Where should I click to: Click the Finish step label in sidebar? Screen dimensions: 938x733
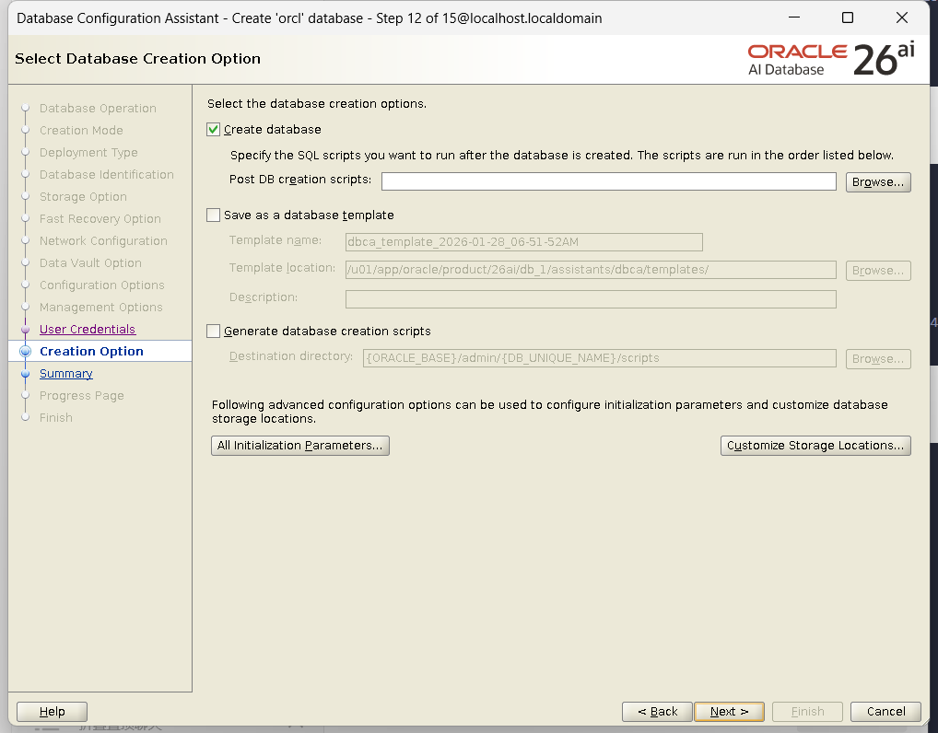click(x=55, y=418)
